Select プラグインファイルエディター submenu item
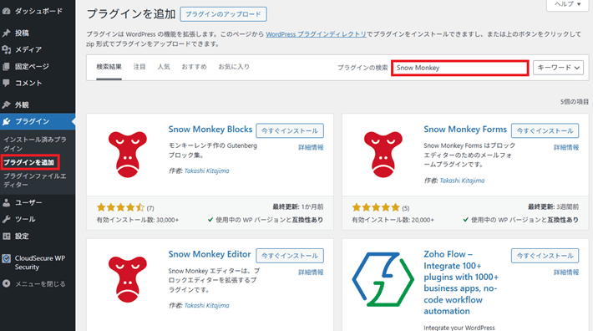 [x=35, y=181]
